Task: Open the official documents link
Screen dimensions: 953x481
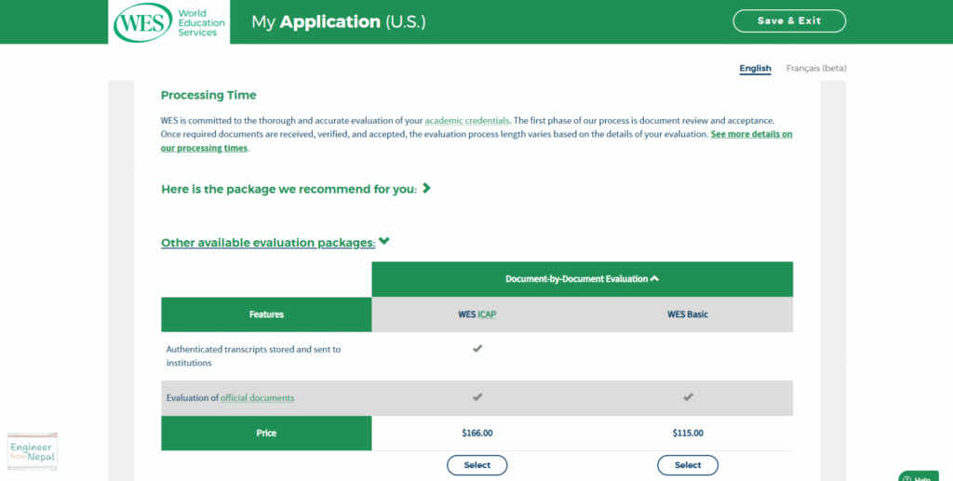Action: tap(257, 398)
